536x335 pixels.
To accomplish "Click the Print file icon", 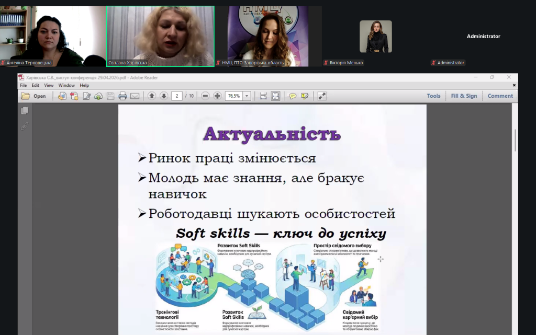I will (122, 96).
